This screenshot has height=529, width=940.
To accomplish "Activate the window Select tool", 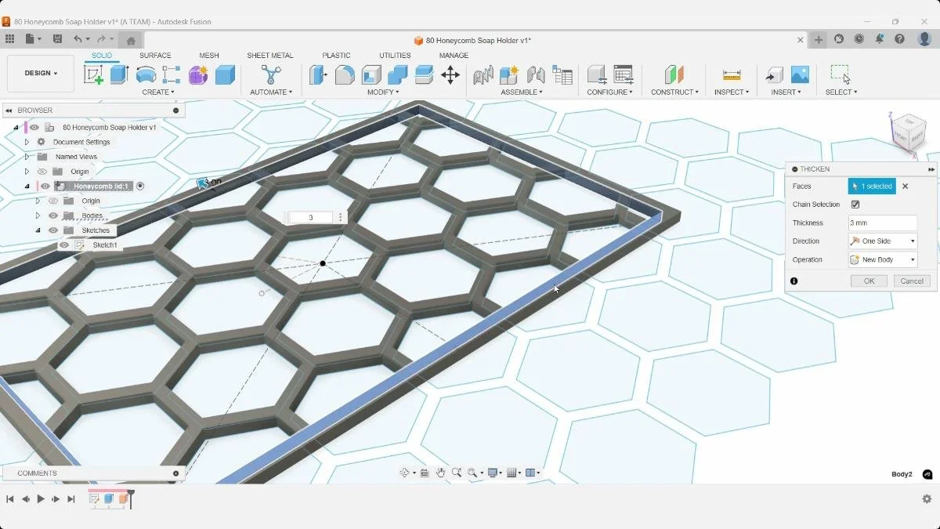I will 841,74.
